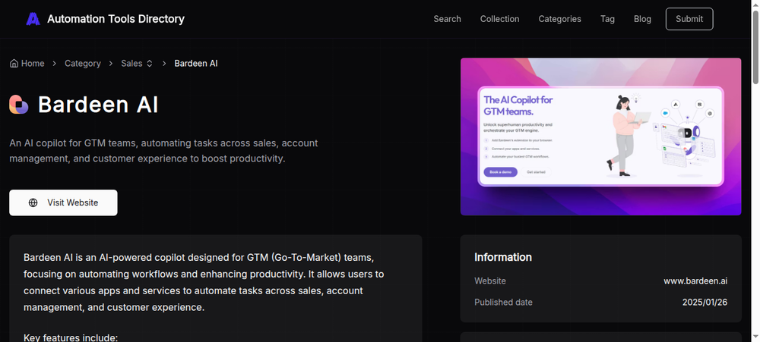The width and height of the screenshot is (760, 342).
Task: Open the Categories nav item
Action: click(x=560, y=19)
